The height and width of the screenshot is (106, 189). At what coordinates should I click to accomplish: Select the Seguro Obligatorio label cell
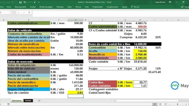click(x=29, y=89)
